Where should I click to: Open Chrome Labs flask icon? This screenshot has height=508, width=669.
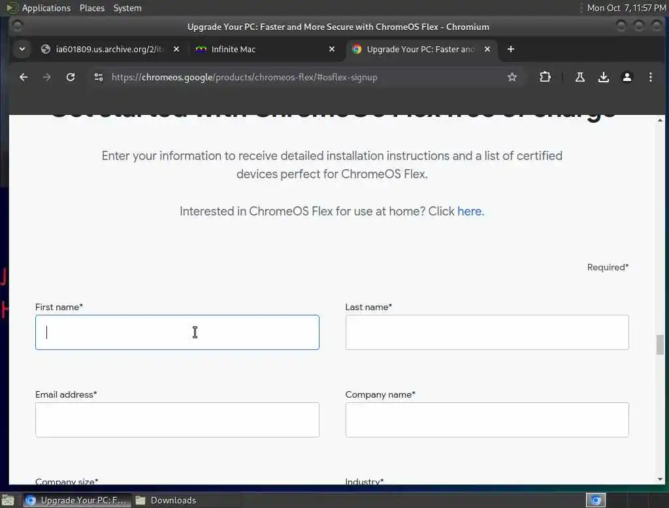(x=580, y=77)
